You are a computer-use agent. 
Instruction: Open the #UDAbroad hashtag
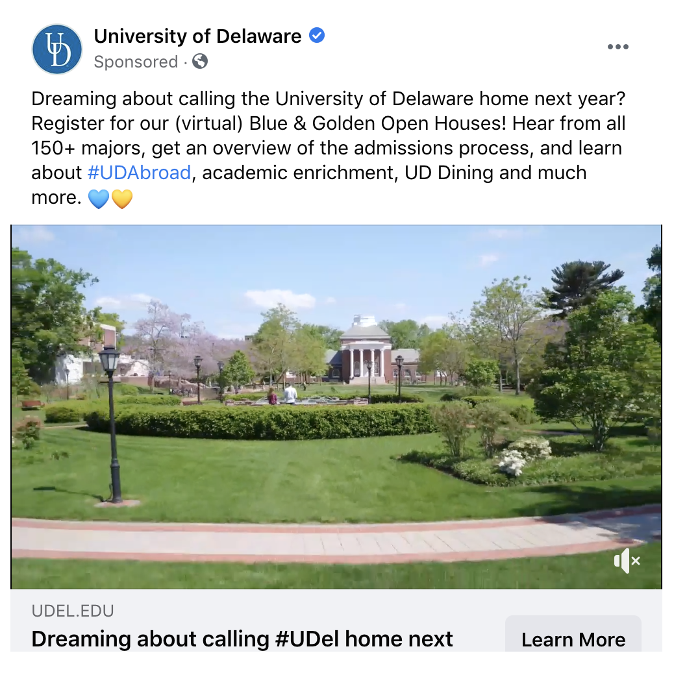(x=139, y=173)
